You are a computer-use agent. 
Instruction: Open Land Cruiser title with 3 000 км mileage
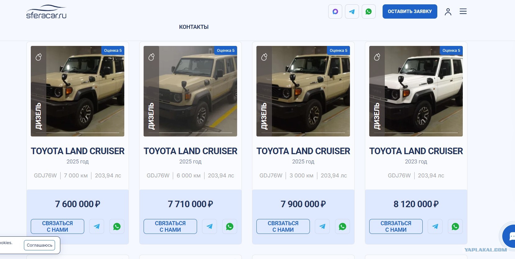(303, 151)
